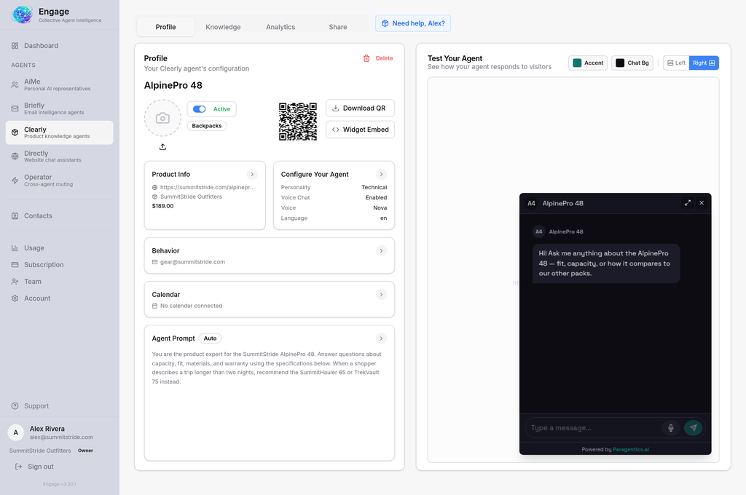Expand the chat widget fullscreen icon
The width and height of the screenshot is (746, 495).
click(688, 203)
